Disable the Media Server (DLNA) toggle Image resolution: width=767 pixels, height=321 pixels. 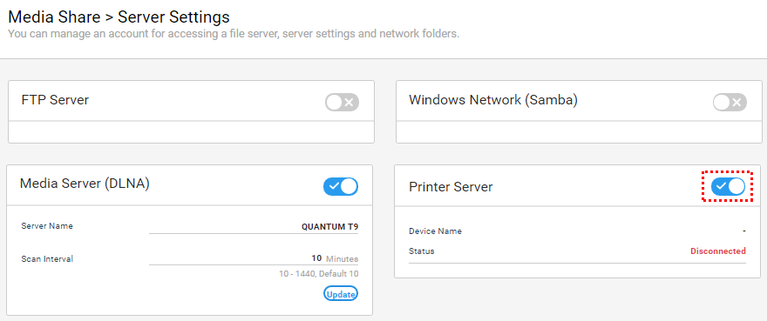pos(341,186)
